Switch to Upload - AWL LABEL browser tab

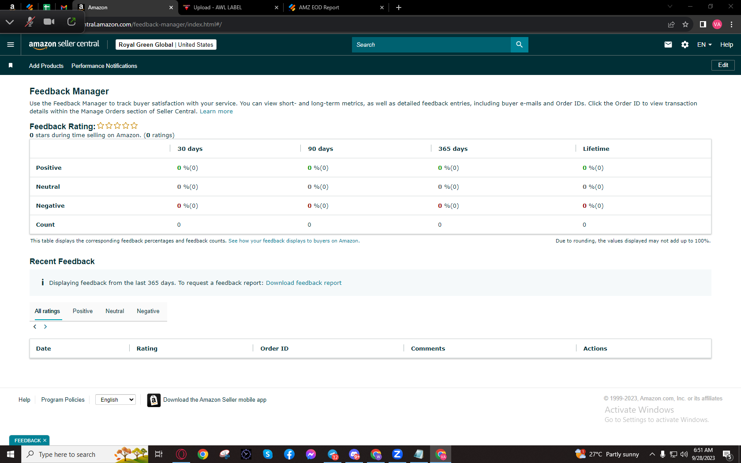[231, 7]
